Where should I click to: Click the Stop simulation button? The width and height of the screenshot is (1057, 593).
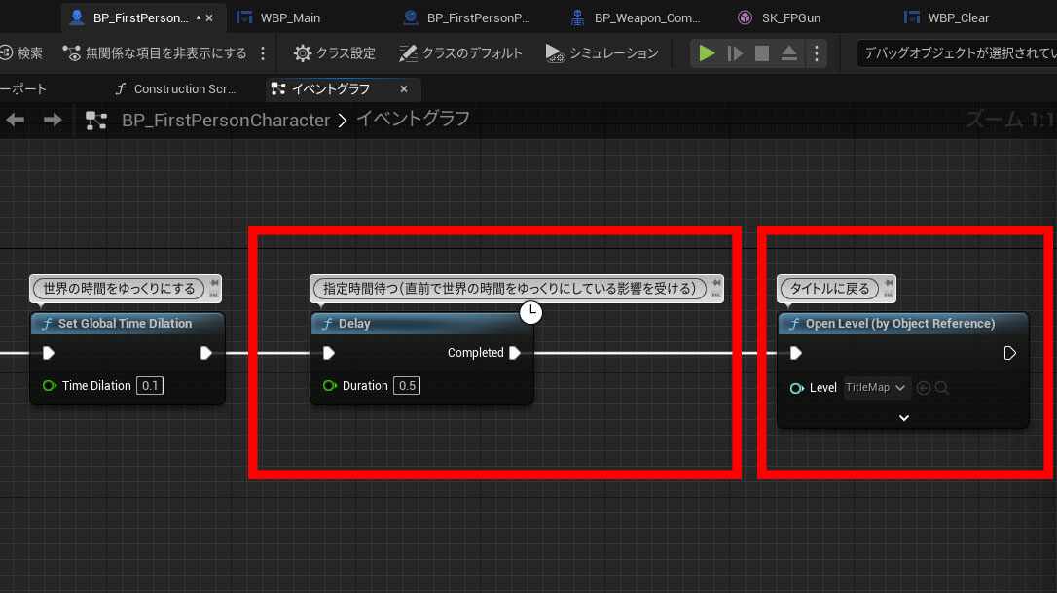(762, 53)
